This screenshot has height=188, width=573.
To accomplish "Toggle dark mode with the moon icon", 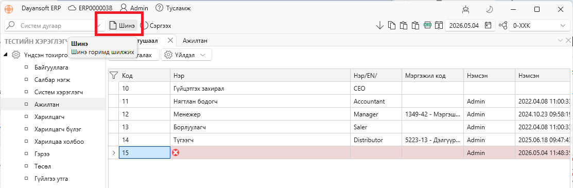I will click(x=490, y=9).
